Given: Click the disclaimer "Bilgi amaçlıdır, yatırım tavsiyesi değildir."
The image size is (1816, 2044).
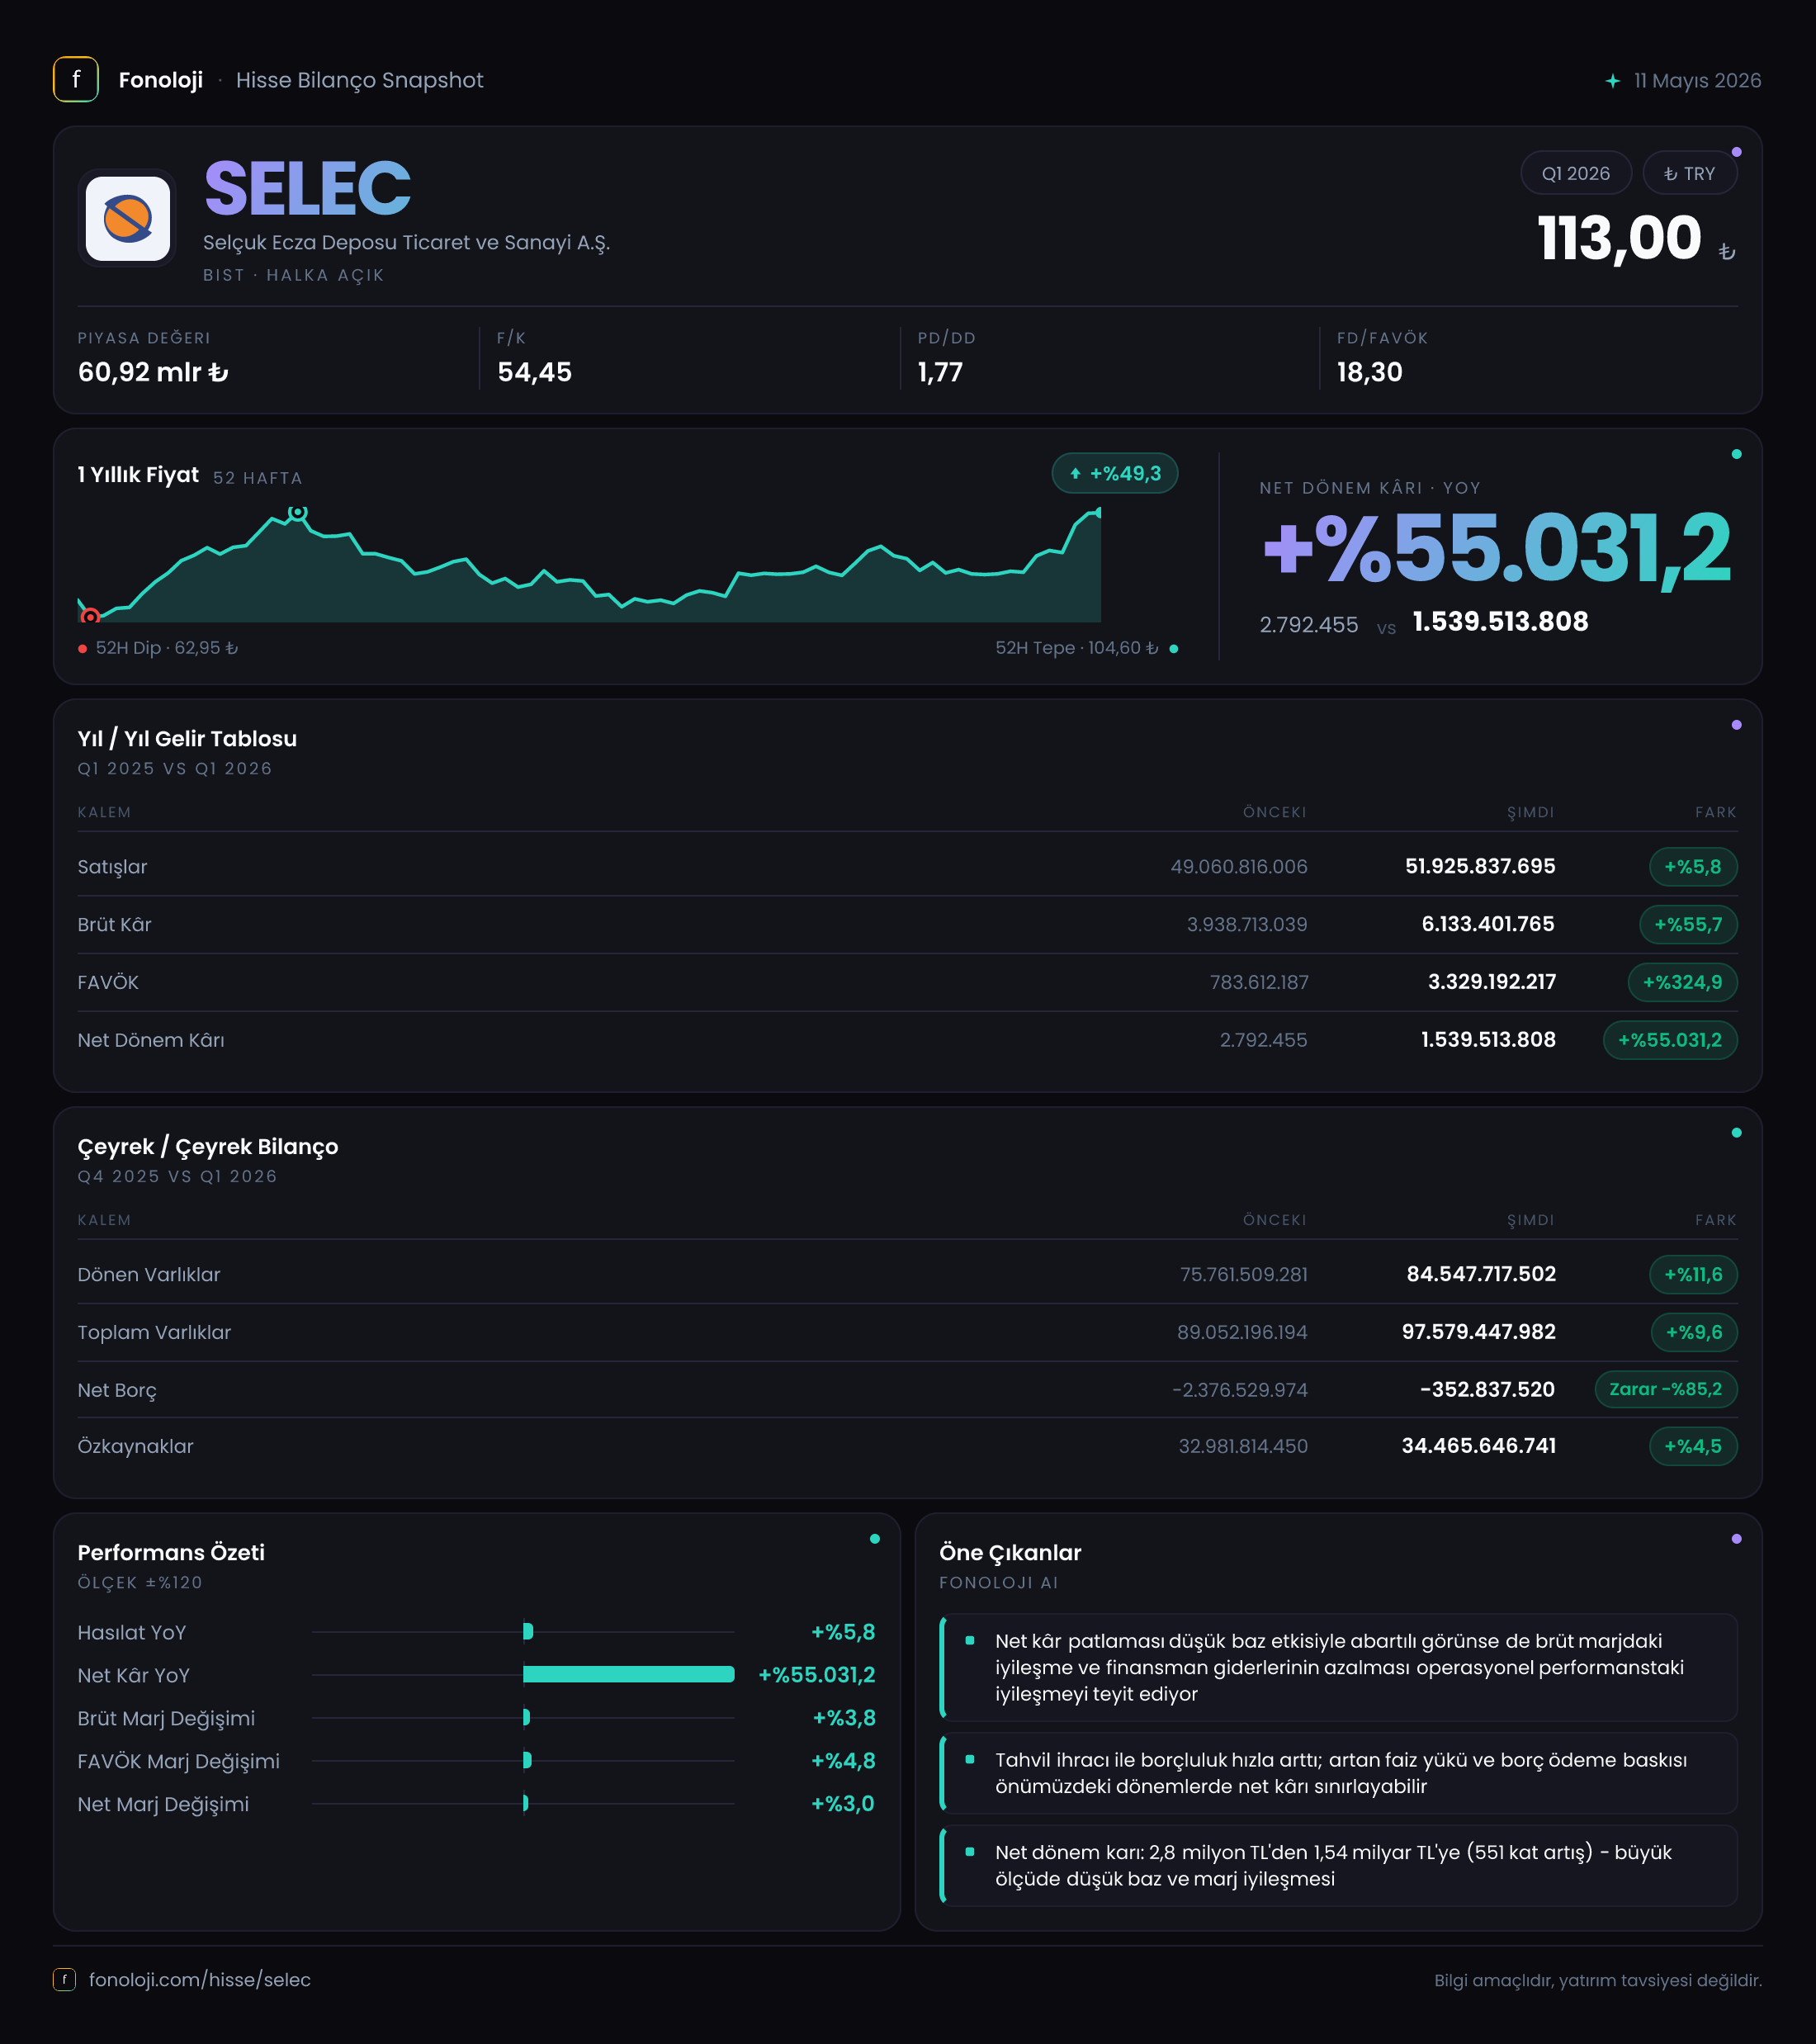Looking at the screenshot, I should 1598,1981.
